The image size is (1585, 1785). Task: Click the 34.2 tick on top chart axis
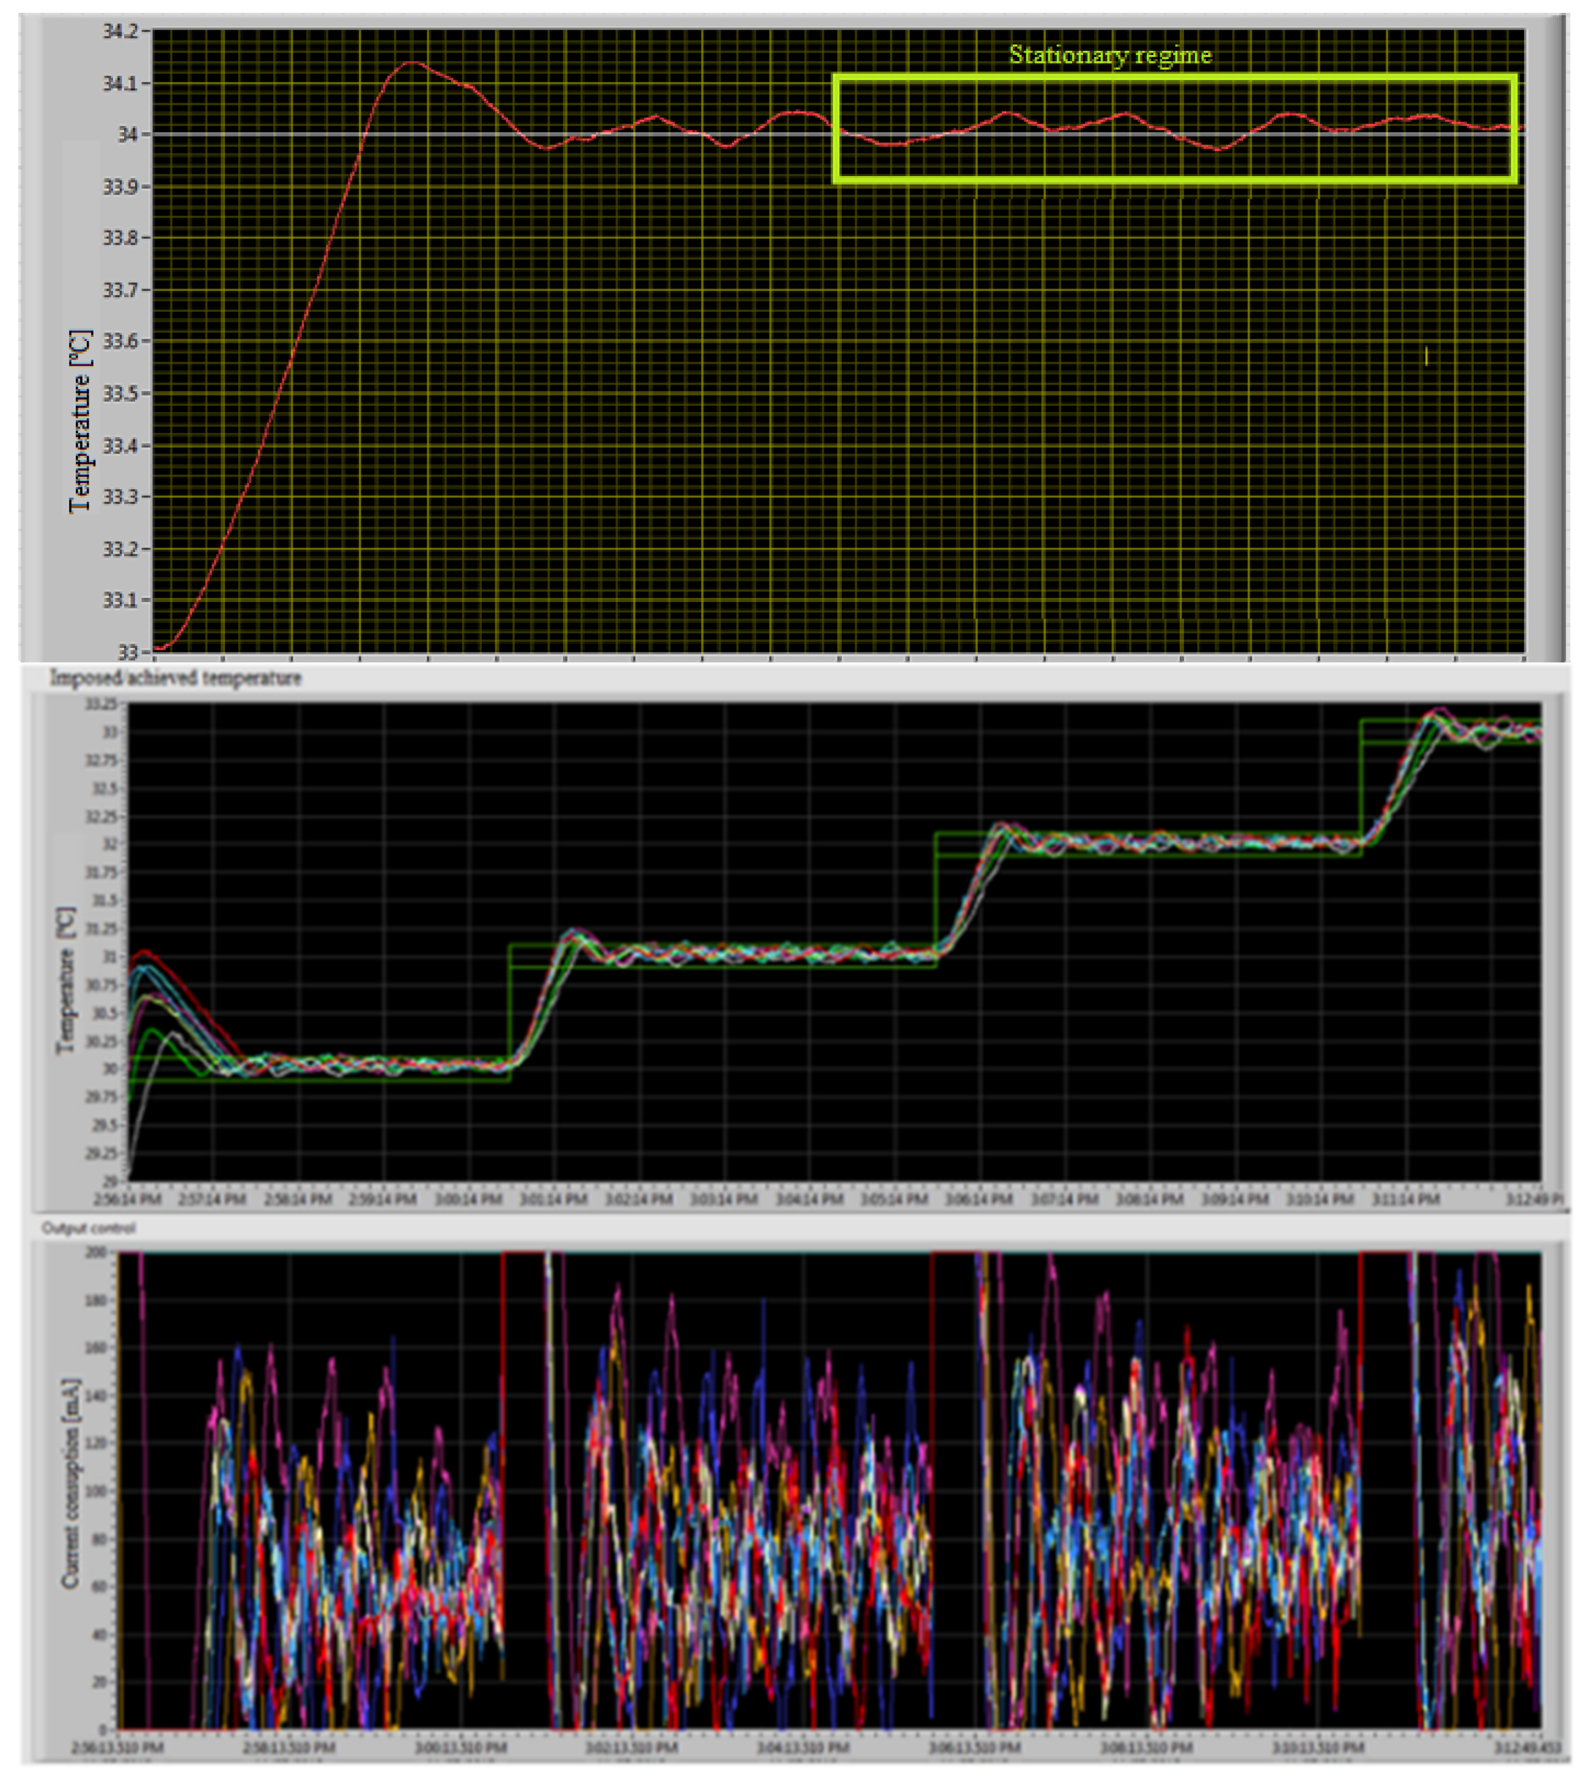[x=120, y=32]
